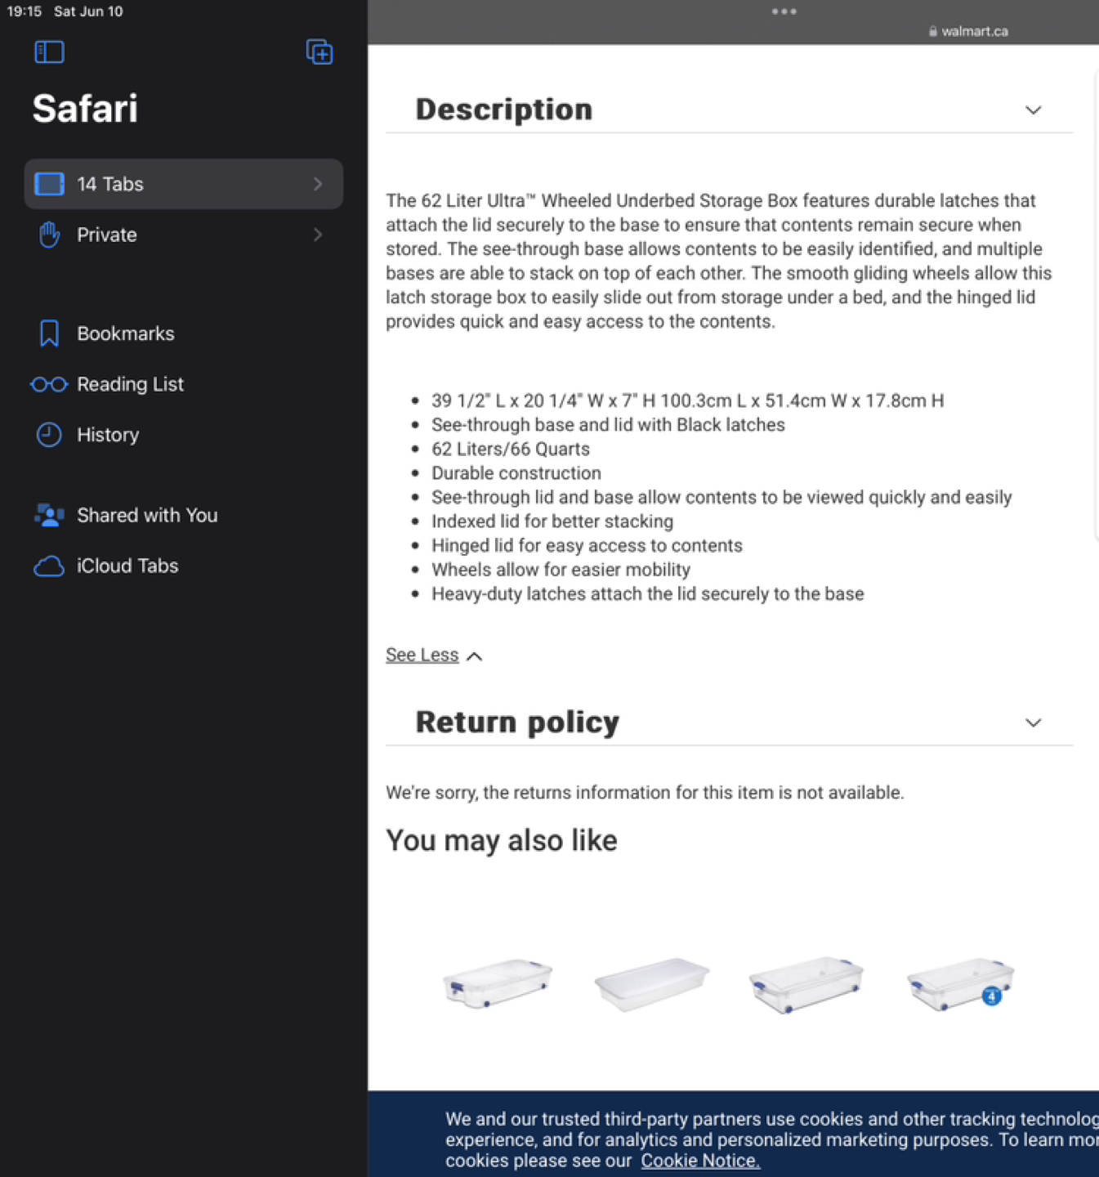Screen dimensions: 1099x1177
Task: Click the Shared with You people icon
Action: [x=49, y=515]
